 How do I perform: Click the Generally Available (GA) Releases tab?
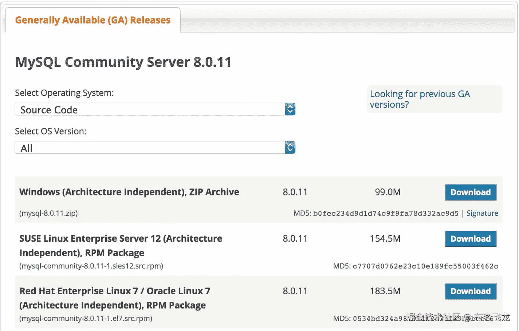(93, 20)
